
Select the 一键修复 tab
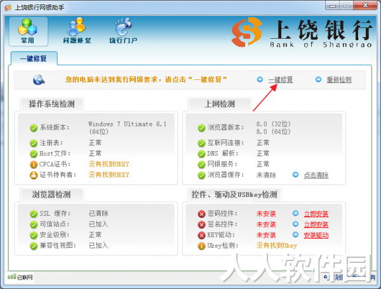pyautogui.click(x=34, y=58)
